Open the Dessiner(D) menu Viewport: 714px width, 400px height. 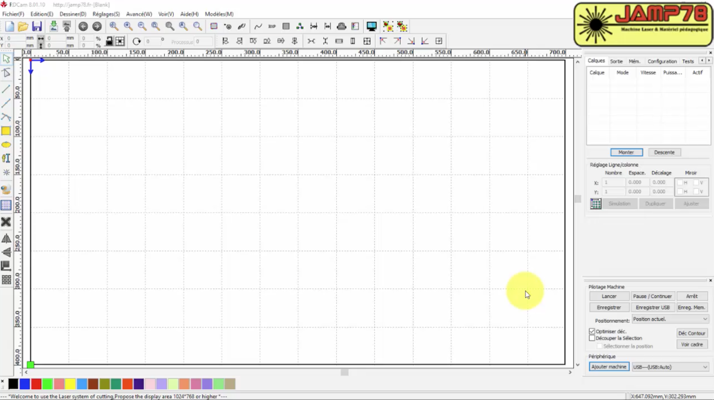point(73,14)
